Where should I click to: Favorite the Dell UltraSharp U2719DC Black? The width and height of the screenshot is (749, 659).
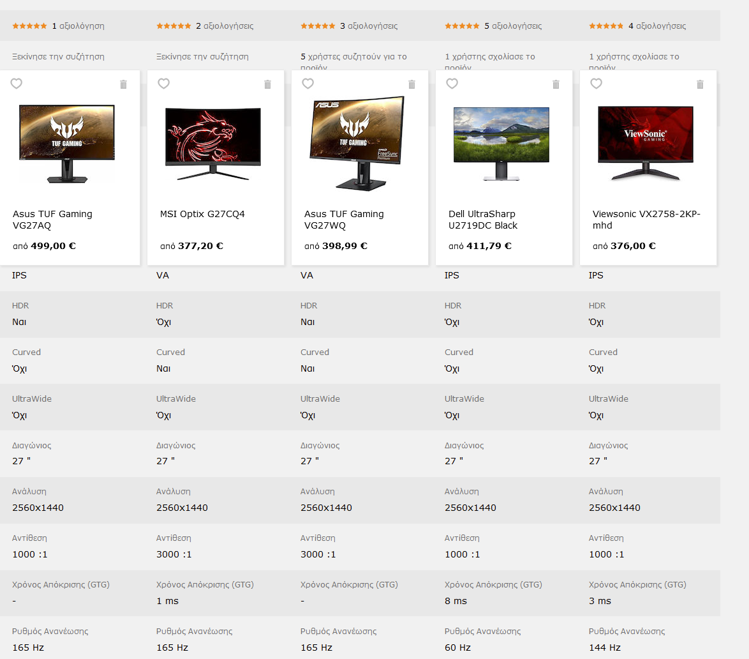452,84
